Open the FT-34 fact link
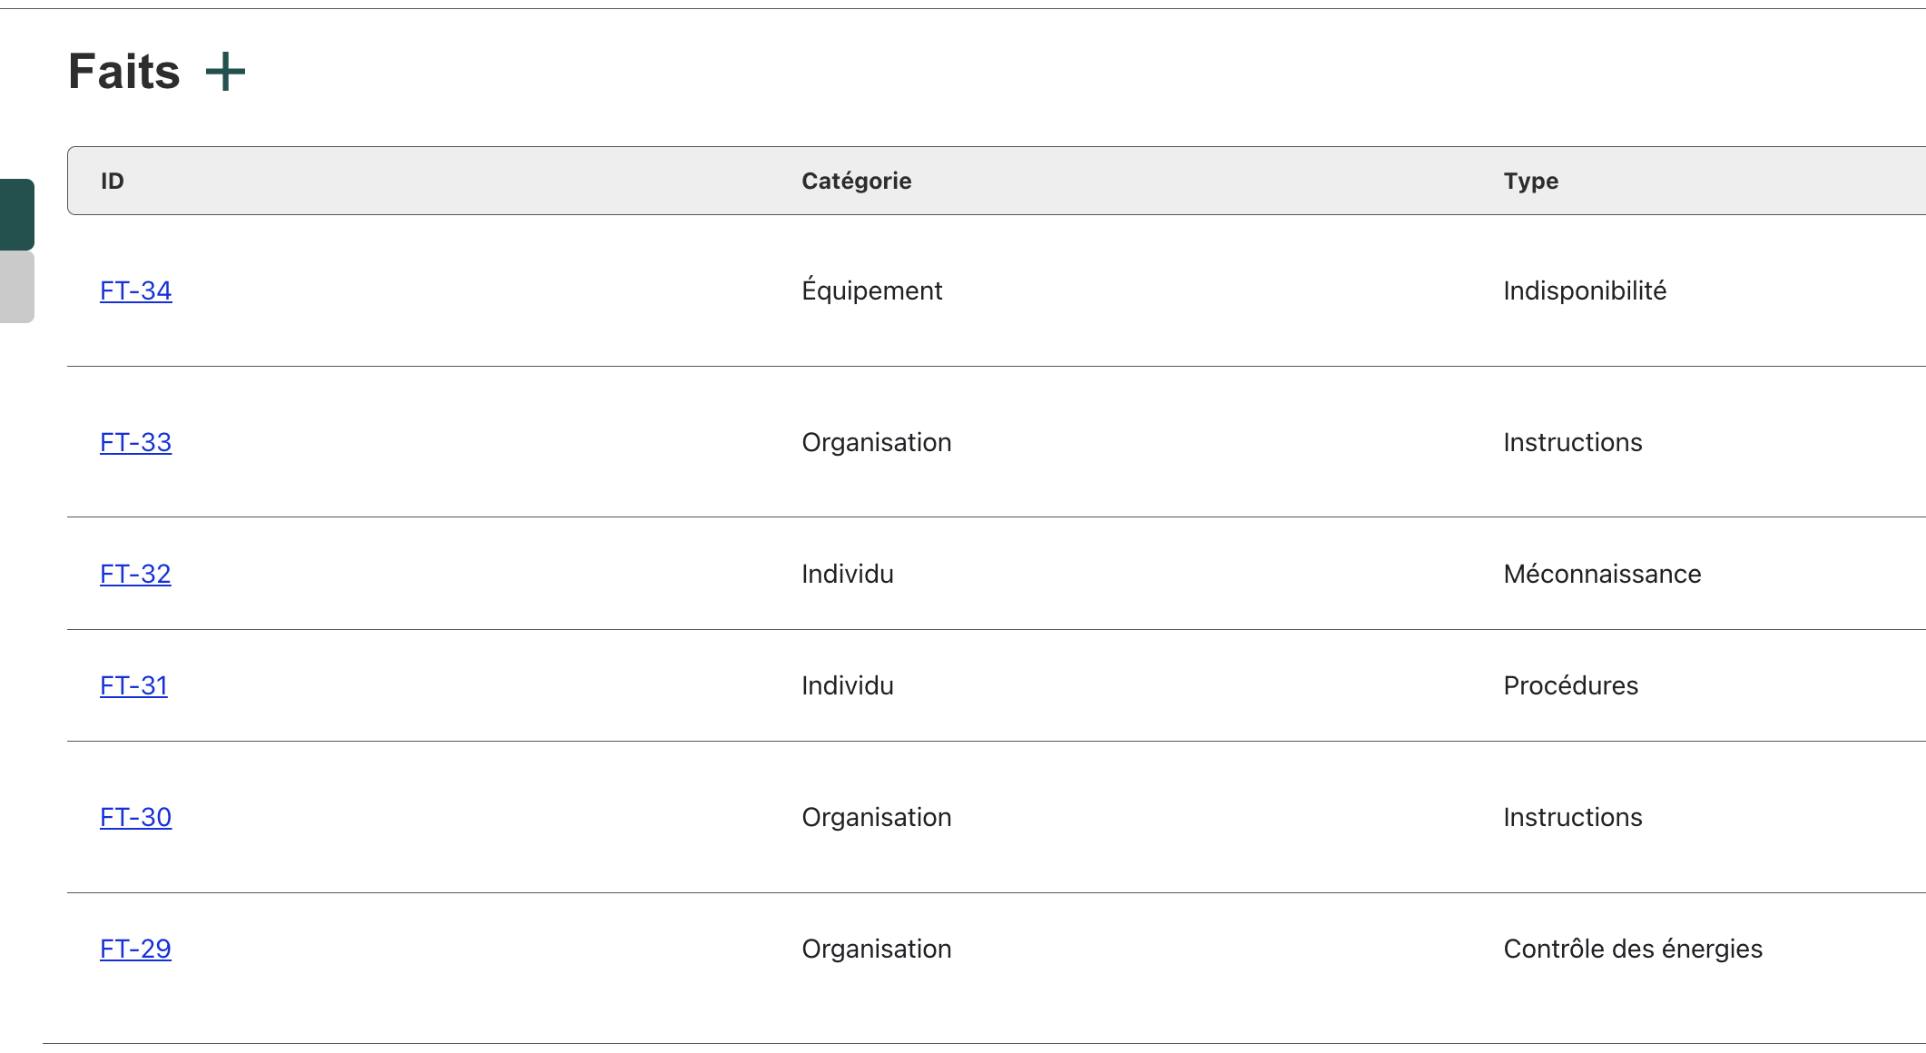 click(x=135, y=290)
